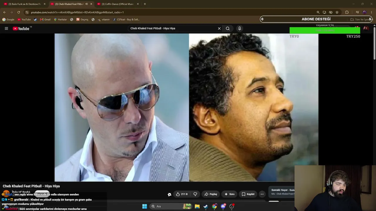
Task: Like the video showing 211 B
Action: click(x=182, y=194)
